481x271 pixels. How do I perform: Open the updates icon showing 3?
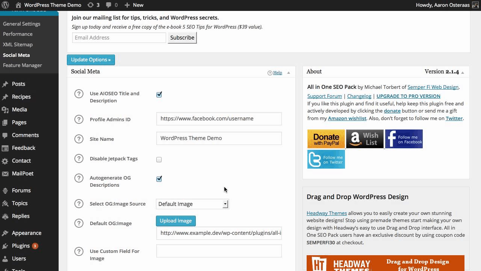tap(94, 5)
